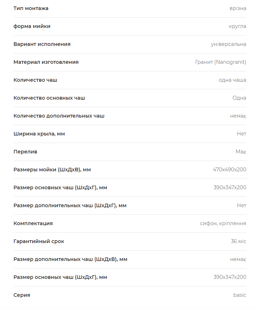Screen dimensions: 254x309
Task: Click the '36 міс' warranty value
Action: [x=239, y=241]
